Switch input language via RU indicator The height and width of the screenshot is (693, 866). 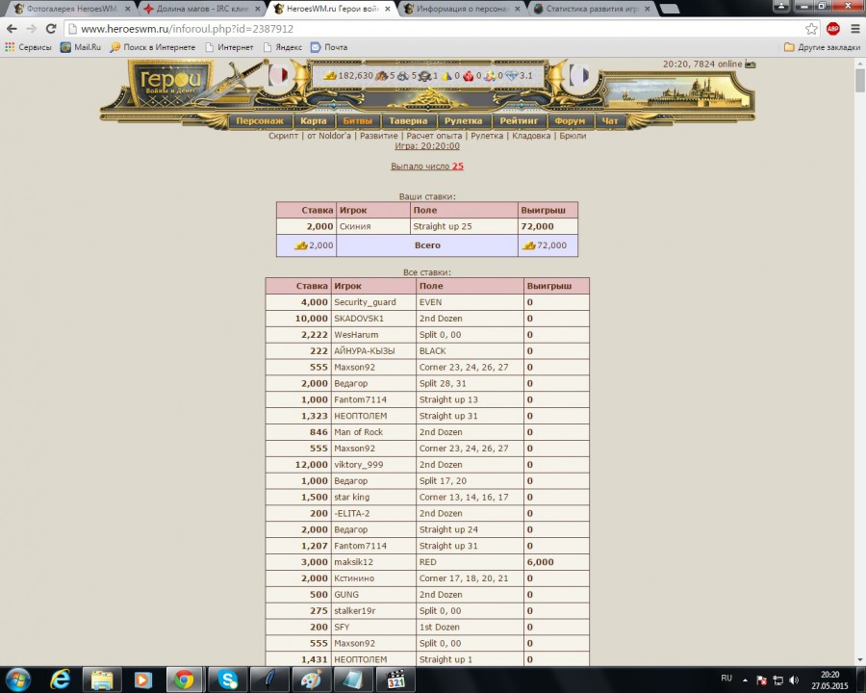click(x=726, y=679)
